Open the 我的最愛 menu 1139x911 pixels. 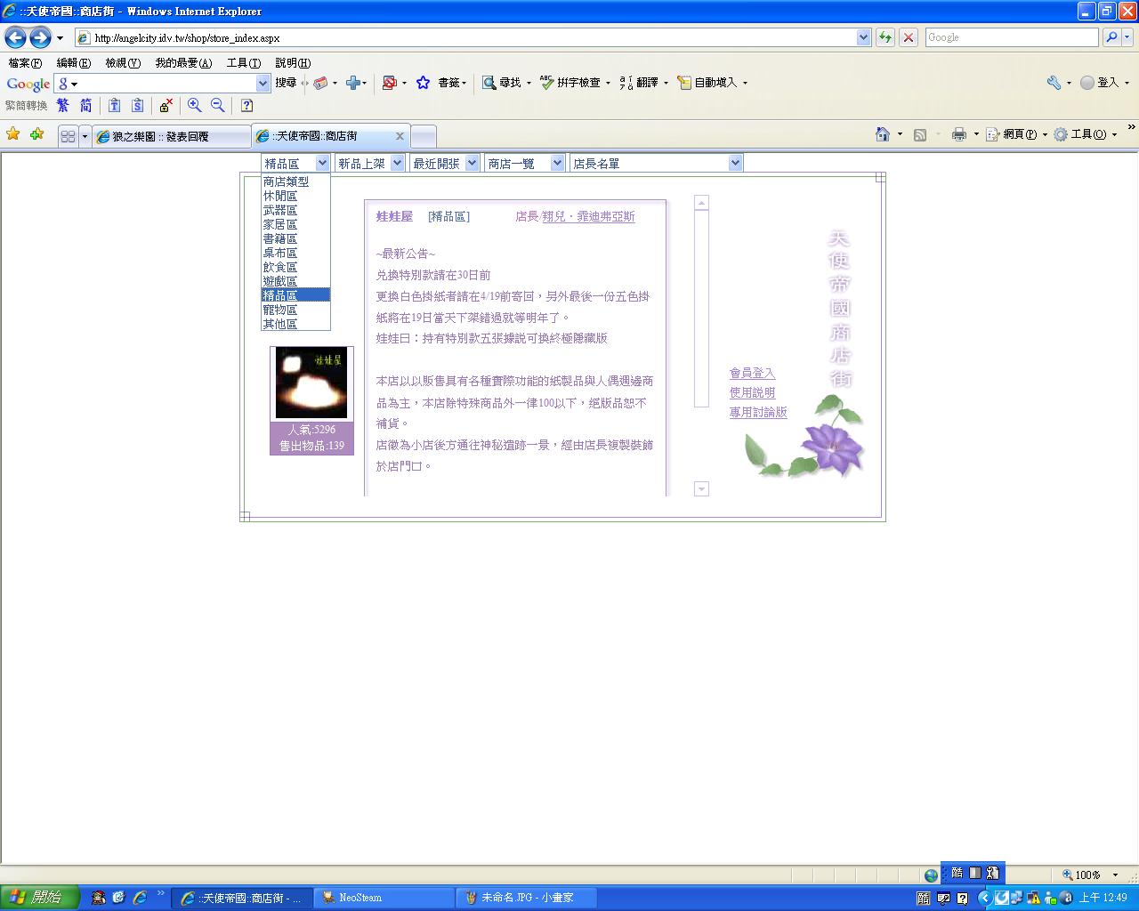click(183, 63)
